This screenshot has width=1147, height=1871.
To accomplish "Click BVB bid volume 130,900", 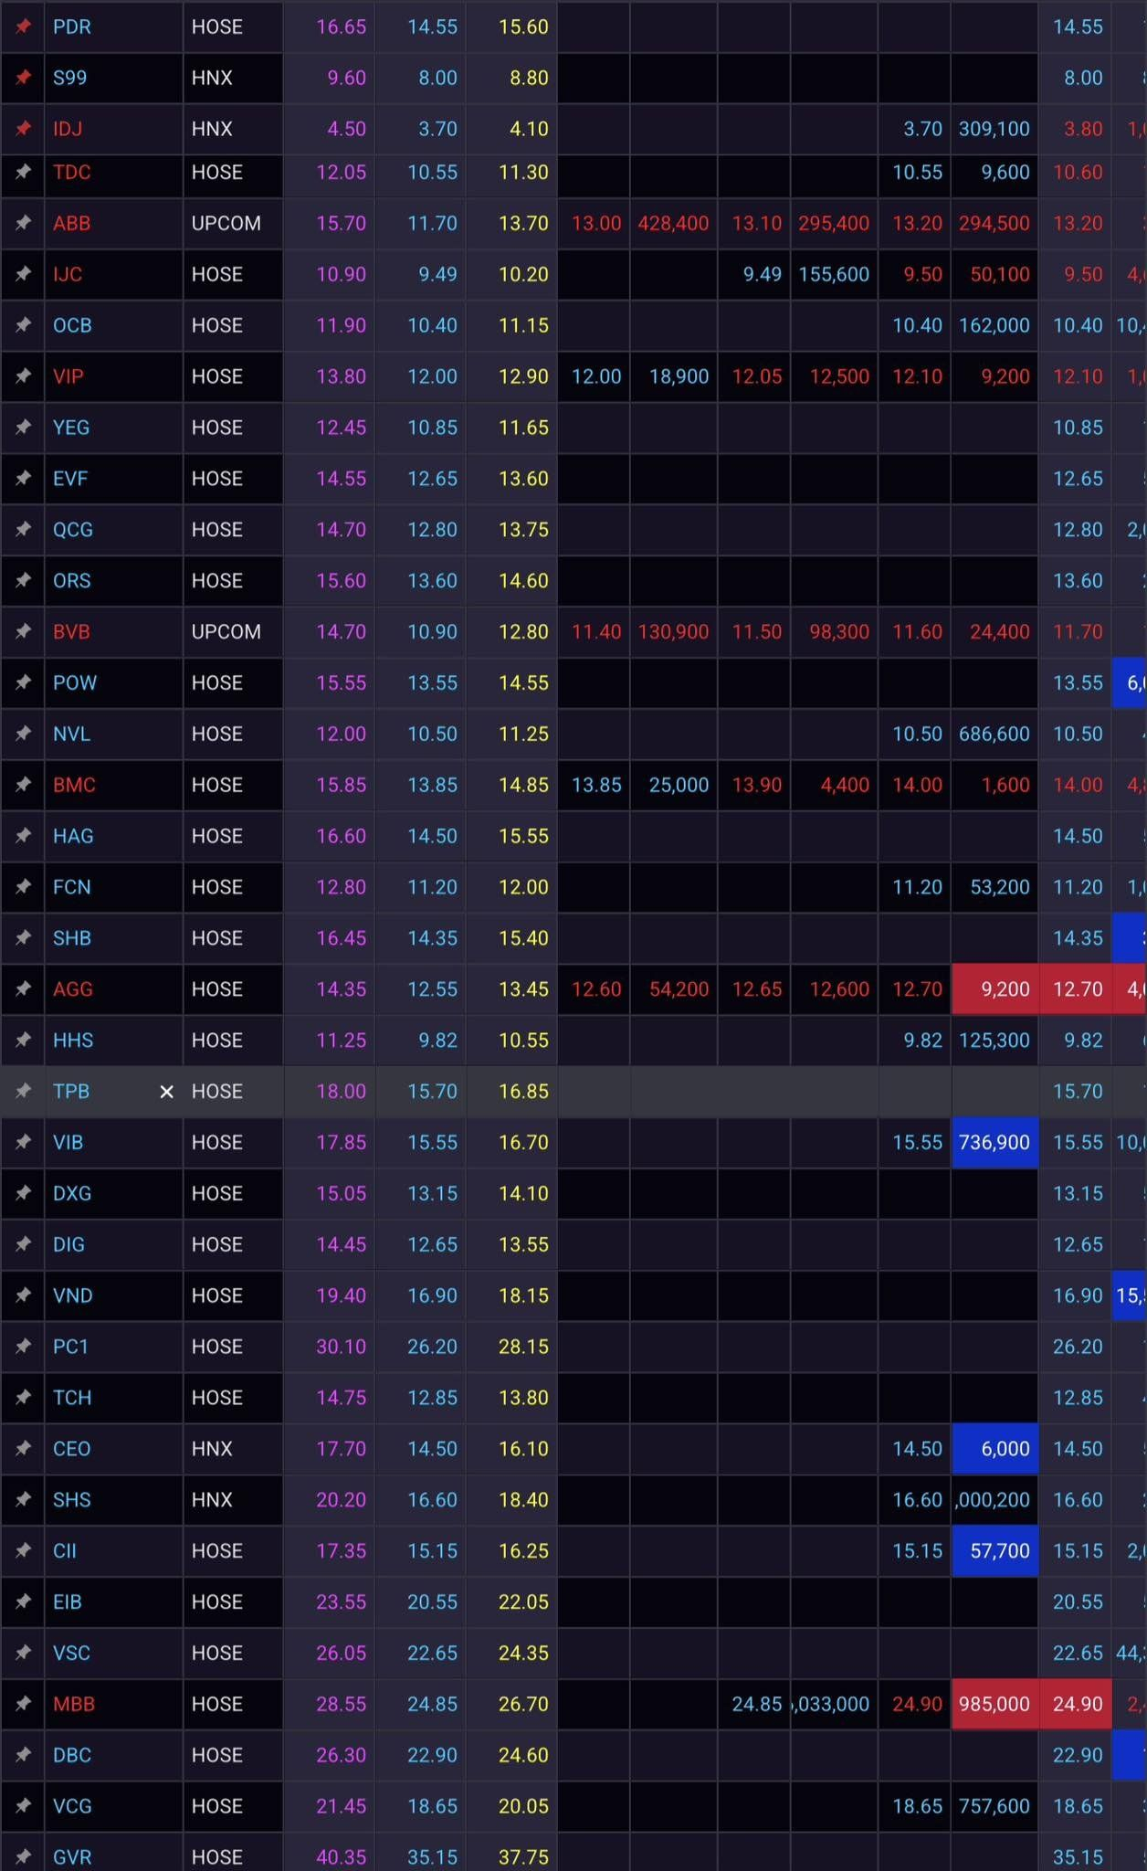I will [x=673, y=632].
